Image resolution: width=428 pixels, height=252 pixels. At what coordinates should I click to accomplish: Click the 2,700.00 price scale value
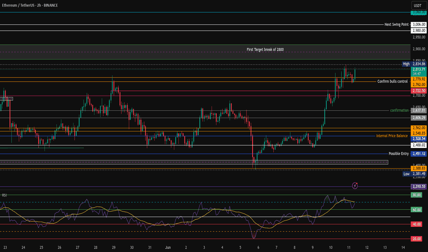(419, 96)
